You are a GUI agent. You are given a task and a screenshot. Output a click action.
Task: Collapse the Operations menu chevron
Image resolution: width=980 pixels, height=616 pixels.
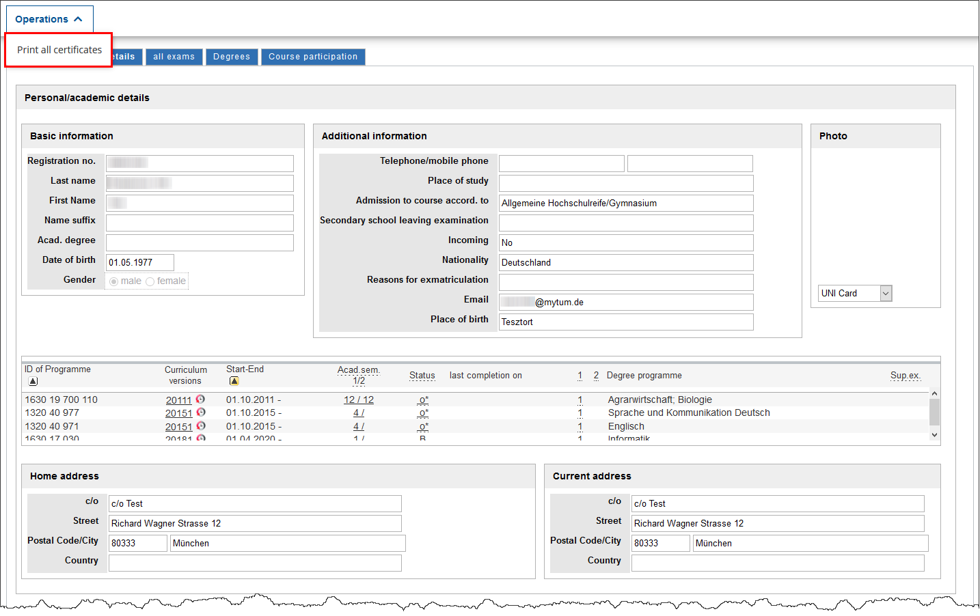click(78, 19)
